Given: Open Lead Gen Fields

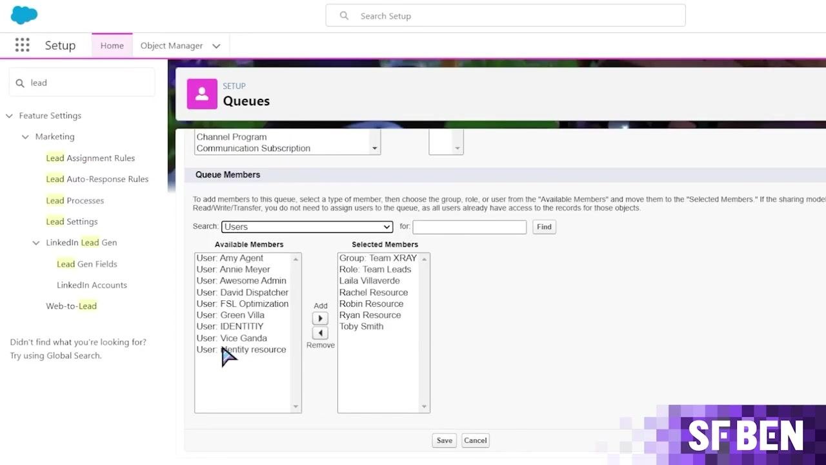Looking at the screenshot, I should tap(87, 264).
